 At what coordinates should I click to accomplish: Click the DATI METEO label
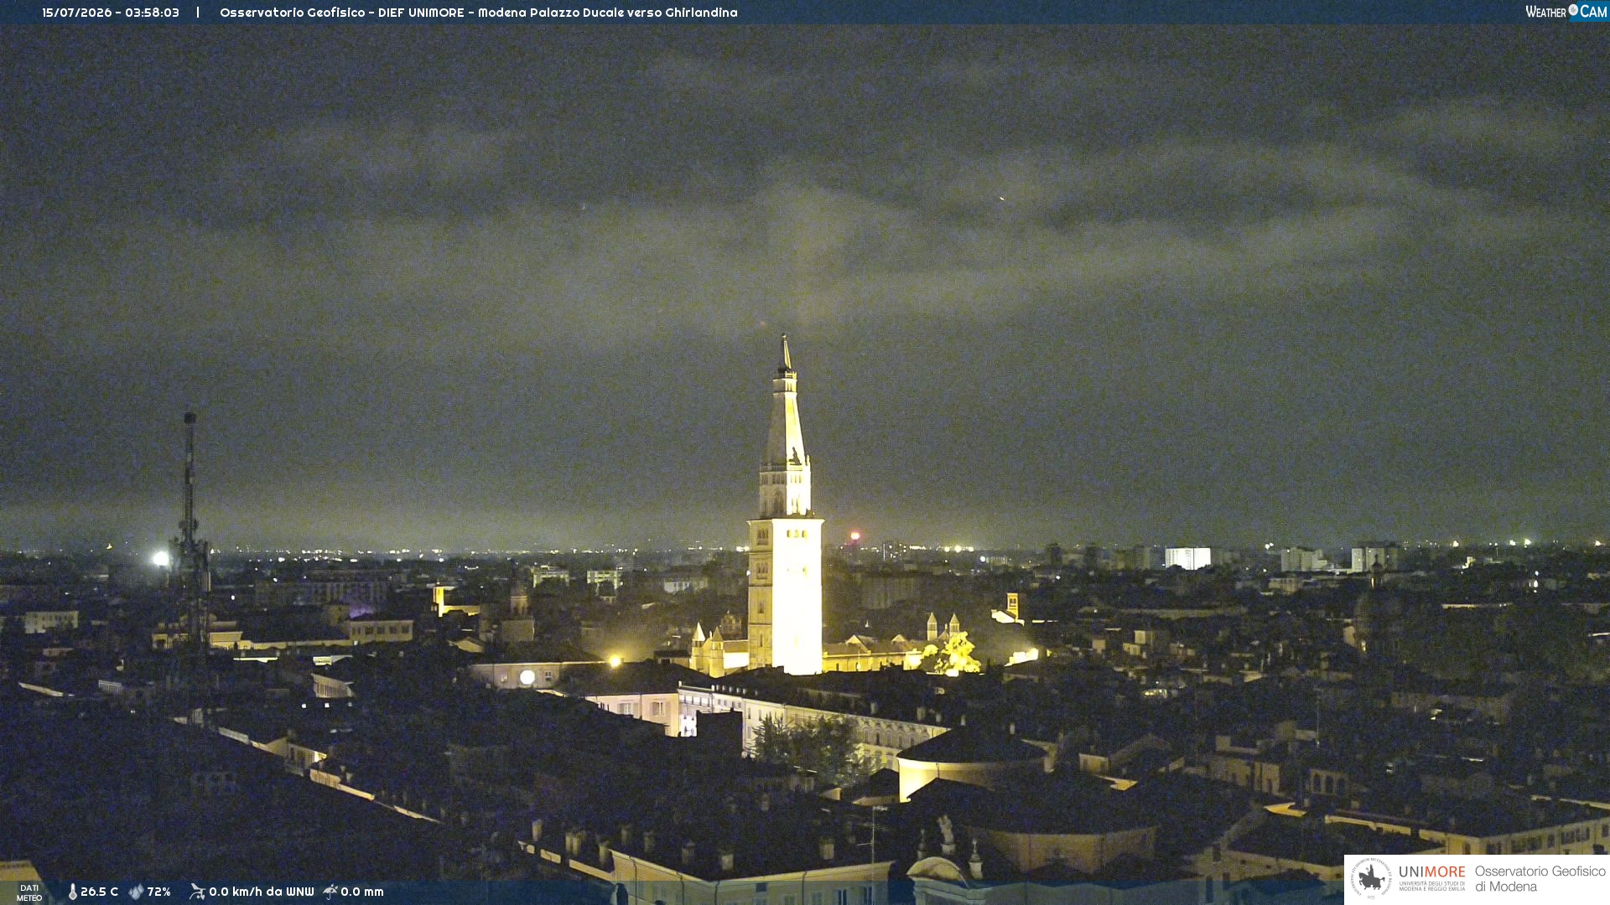29,892
